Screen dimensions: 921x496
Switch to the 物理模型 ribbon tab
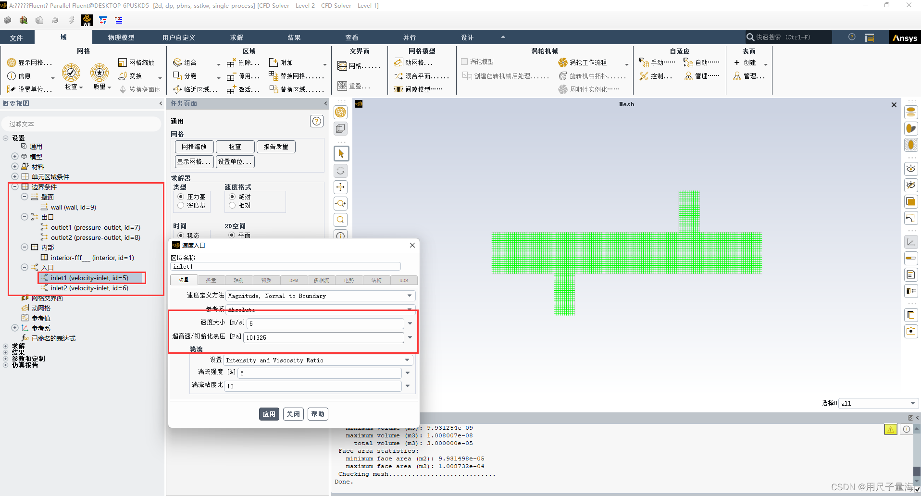coord(120,37)
